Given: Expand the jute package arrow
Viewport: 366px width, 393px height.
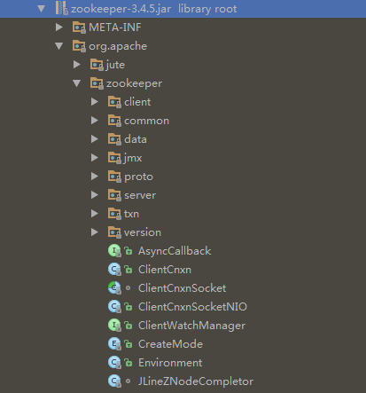Looking at the screenshot, I should tap(77, 65).
